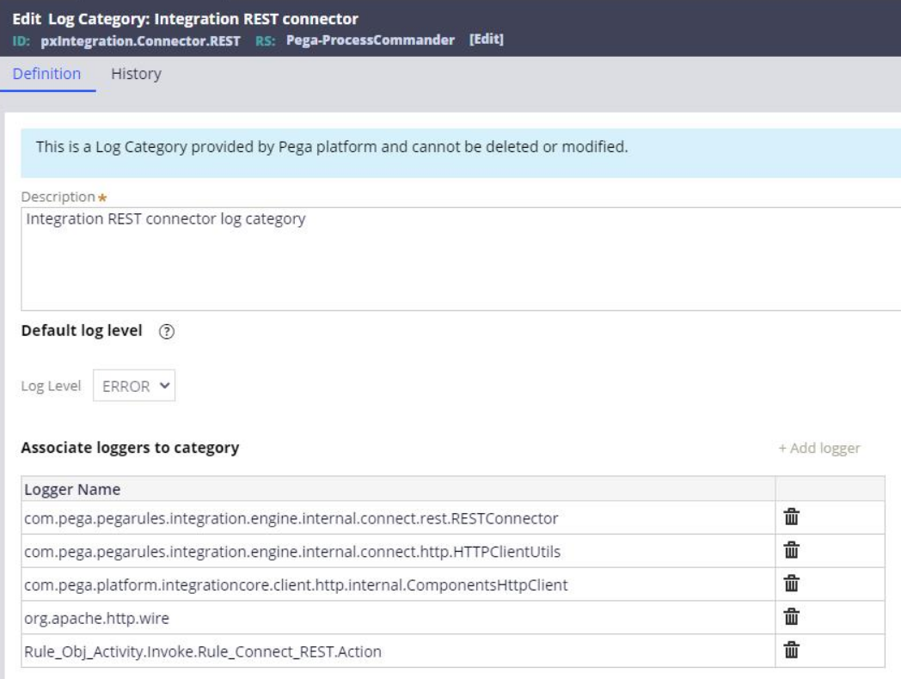Click the Pega-ProcessCommander ruleset name
This screenshot has width=901, height=679.
(370, 40)
